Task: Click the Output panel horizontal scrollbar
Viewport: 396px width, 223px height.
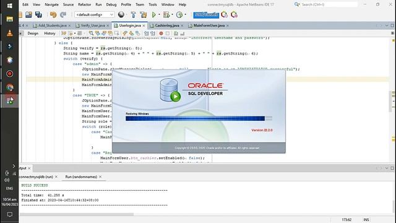Action: coord(77,214)
